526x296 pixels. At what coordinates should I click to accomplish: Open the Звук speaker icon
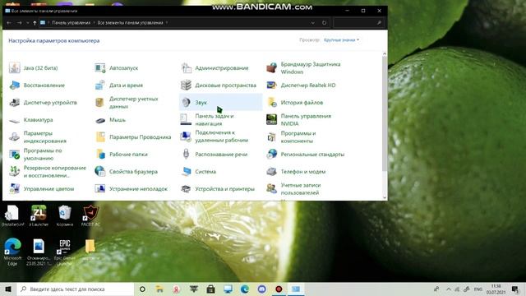186,102
